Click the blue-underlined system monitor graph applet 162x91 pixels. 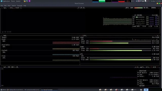click(x=95, y=1)
